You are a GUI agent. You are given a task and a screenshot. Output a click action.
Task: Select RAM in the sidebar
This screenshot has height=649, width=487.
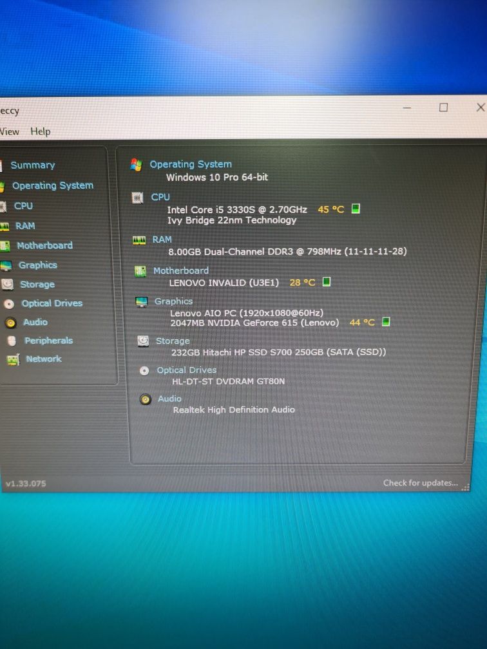[25, 226]
